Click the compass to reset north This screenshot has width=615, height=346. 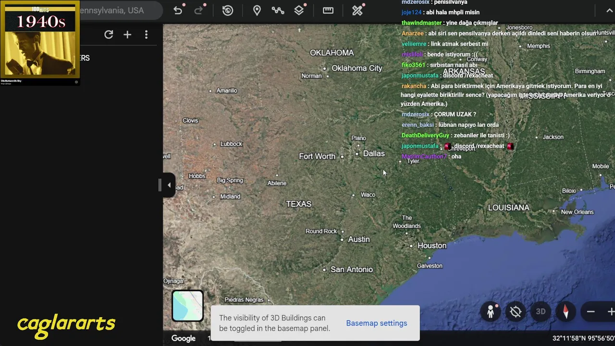566,312
